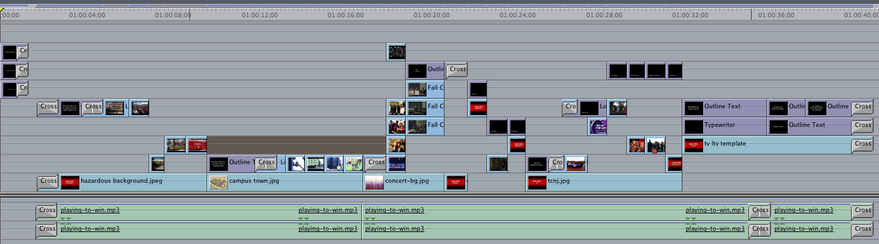
Task: Click Cross transition right of concert-bg's Outline clip
Action: pos(456,70)
